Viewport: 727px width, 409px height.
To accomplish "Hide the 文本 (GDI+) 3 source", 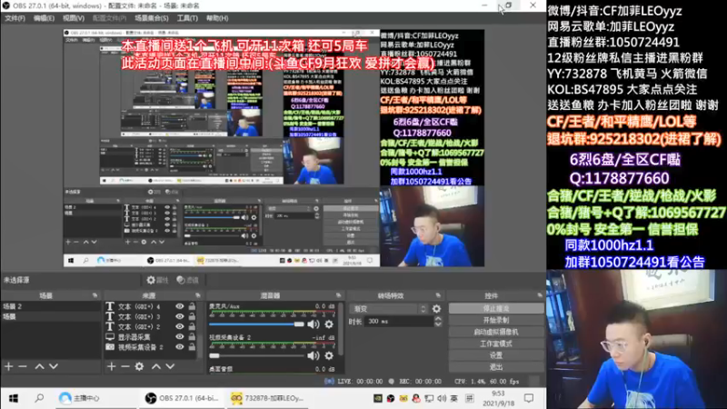I will point(179,316).
